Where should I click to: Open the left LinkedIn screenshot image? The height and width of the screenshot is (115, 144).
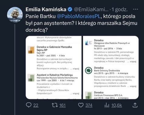[x=53, y=67]
